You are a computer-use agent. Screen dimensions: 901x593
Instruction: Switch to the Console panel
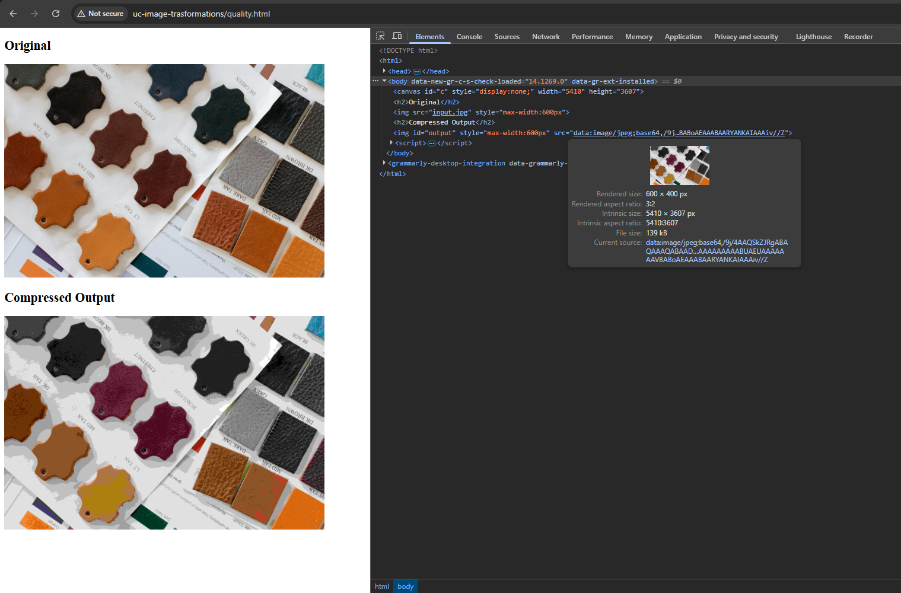click(469, 36)
